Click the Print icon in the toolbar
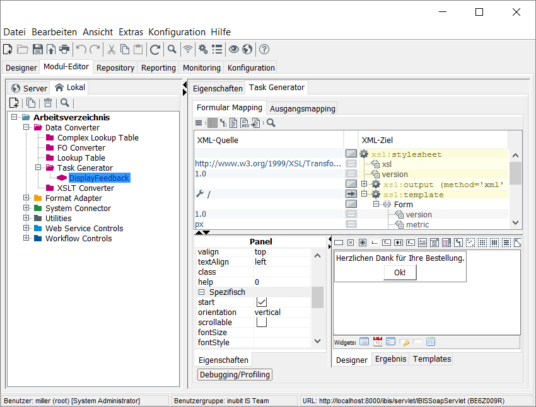 [64, 49]
